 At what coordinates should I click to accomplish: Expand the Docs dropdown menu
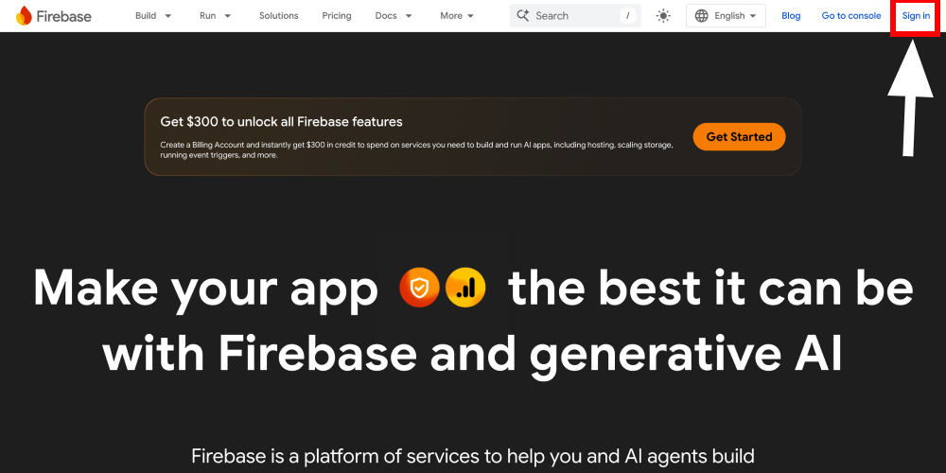coord(394,15)
